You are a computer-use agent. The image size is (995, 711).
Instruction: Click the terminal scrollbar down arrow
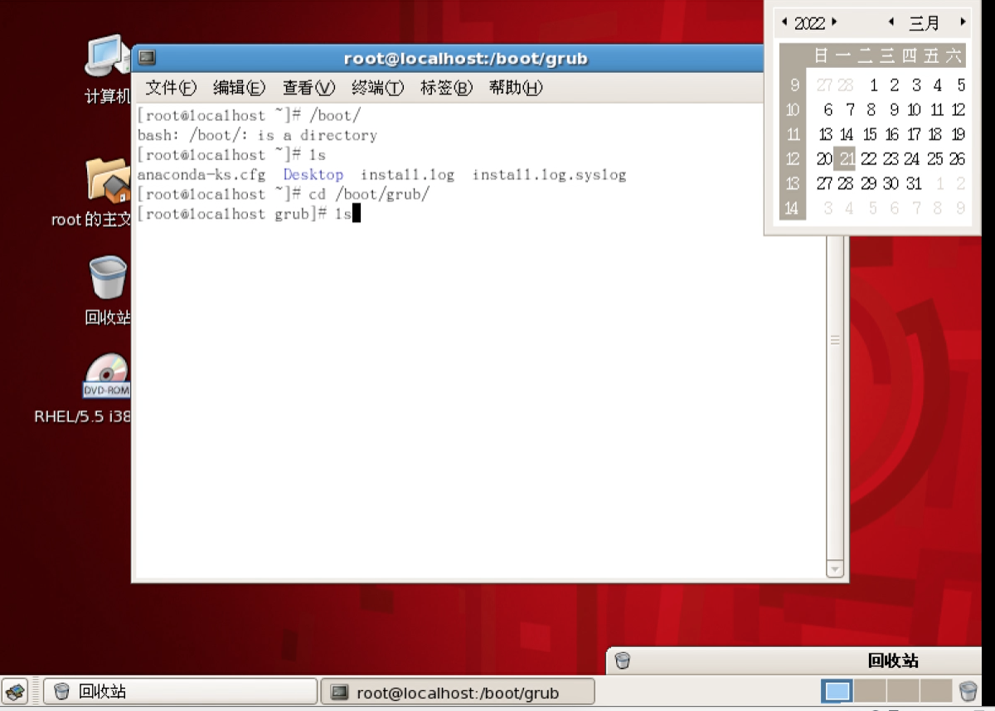click(835, 569)
